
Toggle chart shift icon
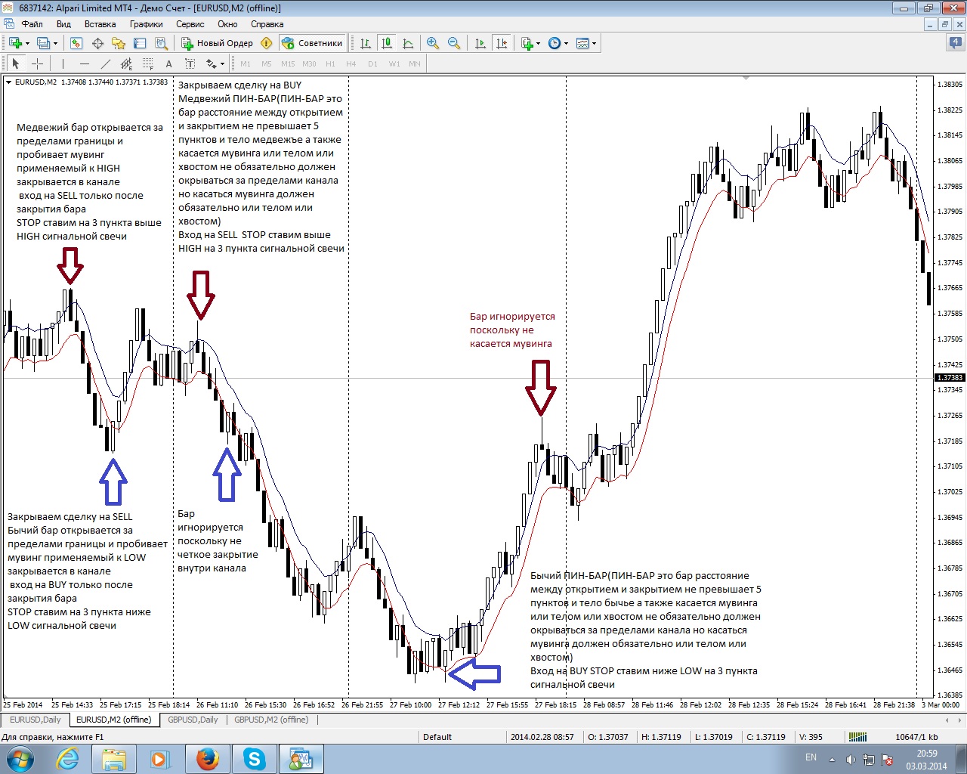click(x=502, y=43)
